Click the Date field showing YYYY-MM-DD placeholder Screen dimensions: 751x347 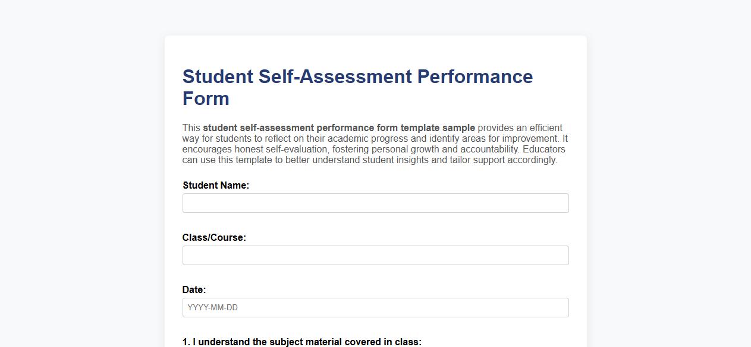[375, 307]
